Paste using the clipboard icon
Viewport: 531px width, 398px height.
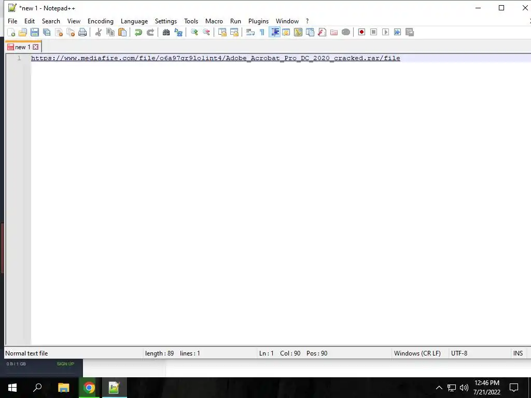click(122, 32)
